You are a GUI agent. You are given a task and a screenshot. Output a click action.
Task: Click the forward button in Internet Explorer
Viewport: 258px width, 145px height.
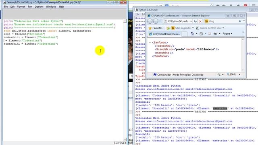click(x=156, y=21)
